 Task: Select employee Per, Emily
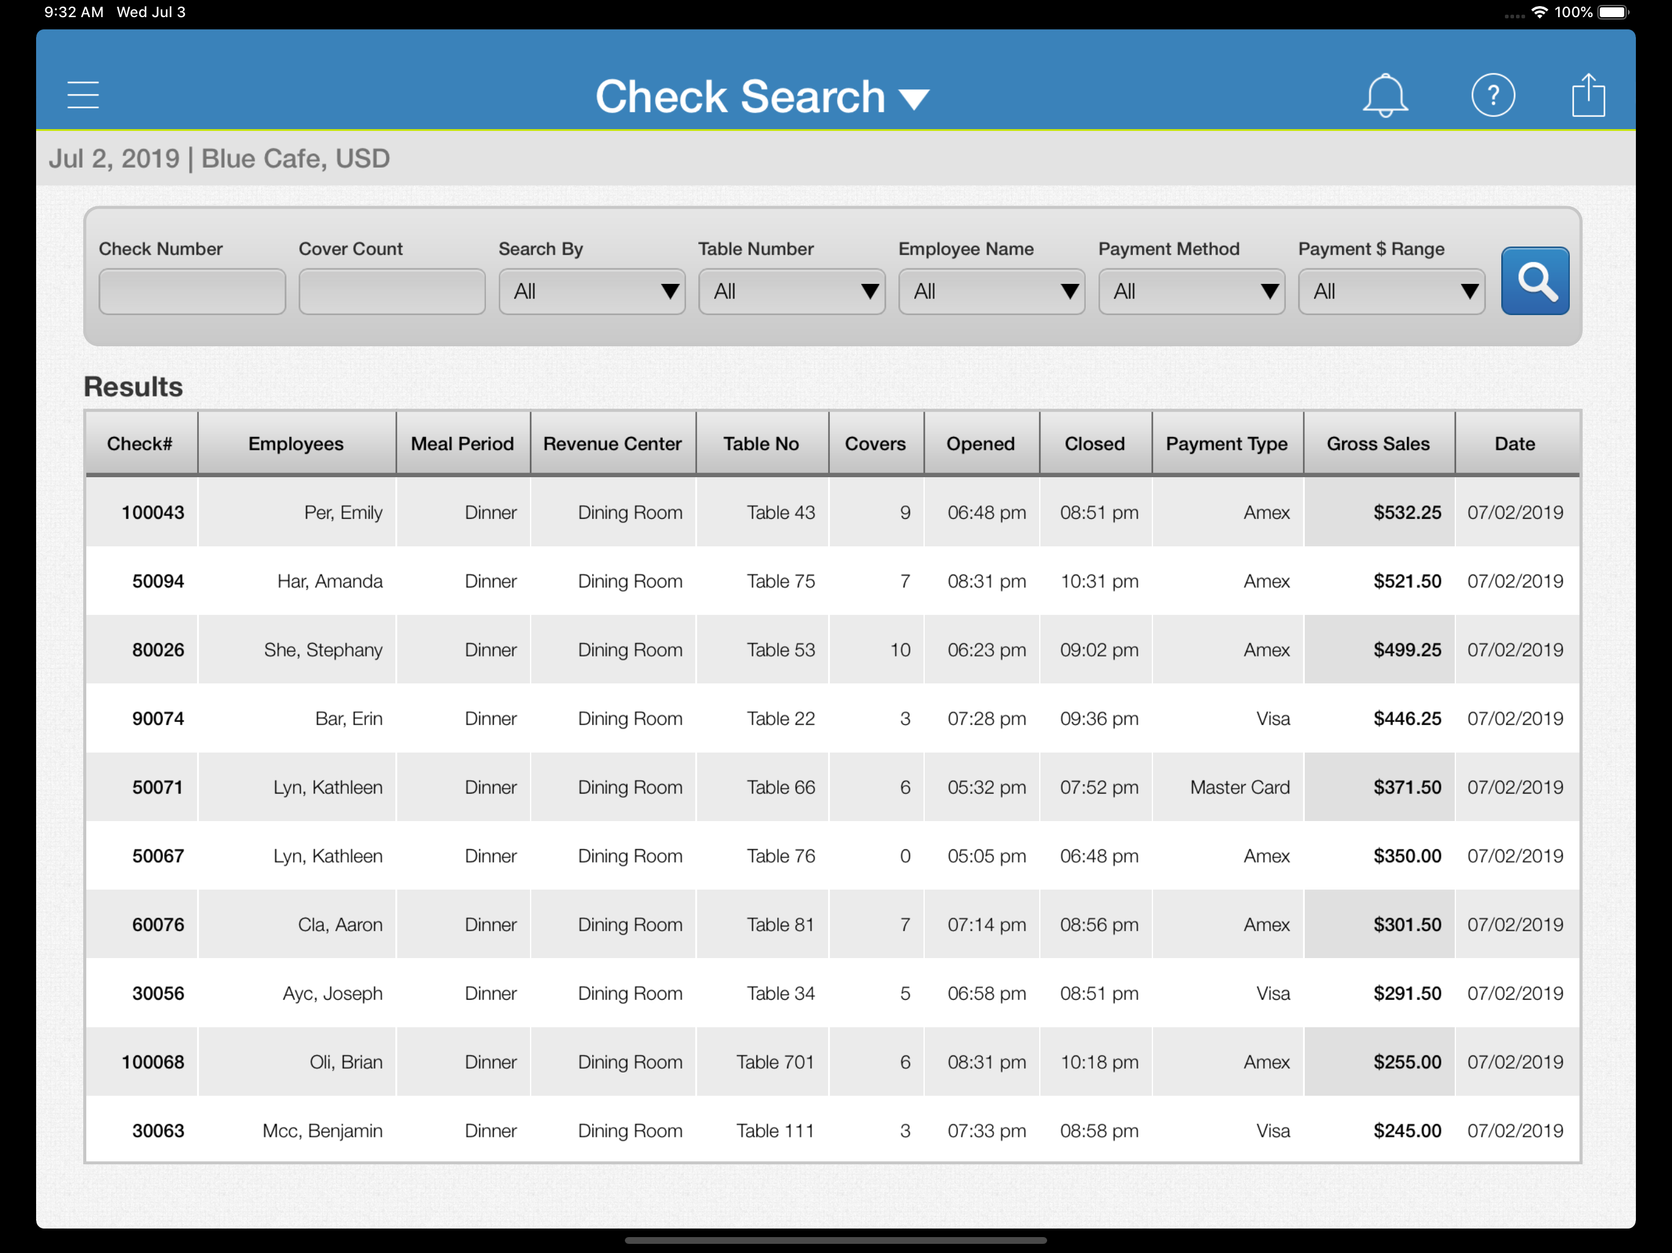343,512
